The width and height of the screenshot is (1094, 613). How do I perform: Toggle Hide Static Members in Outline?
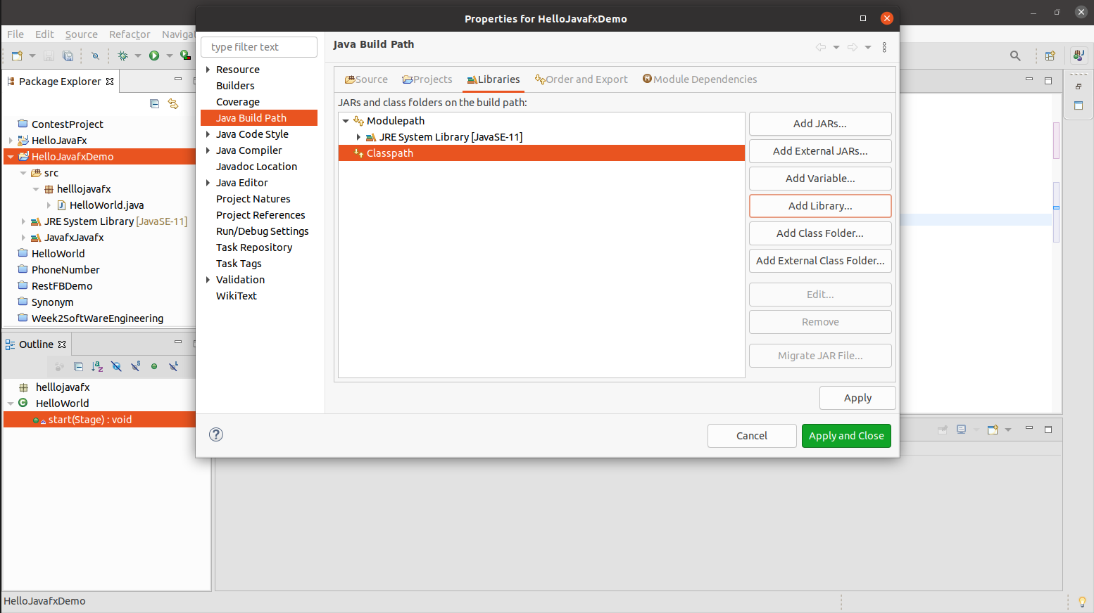coord(135,366)
